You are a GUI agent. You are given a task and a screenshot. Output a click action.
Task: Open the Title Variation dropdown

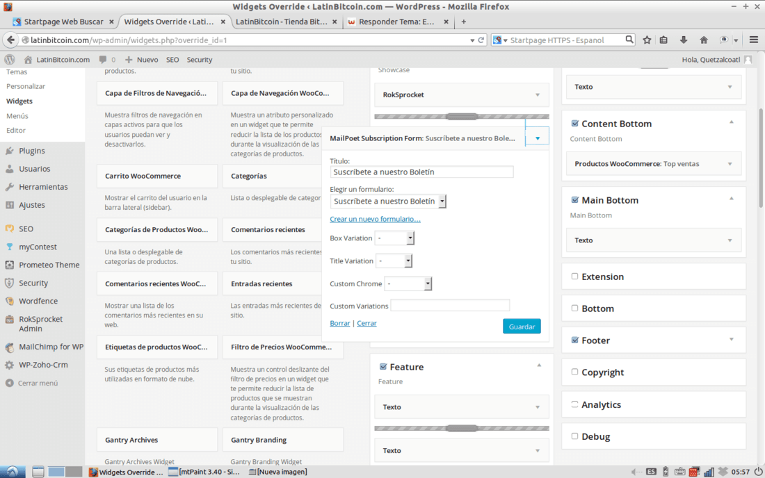[393, 261]
